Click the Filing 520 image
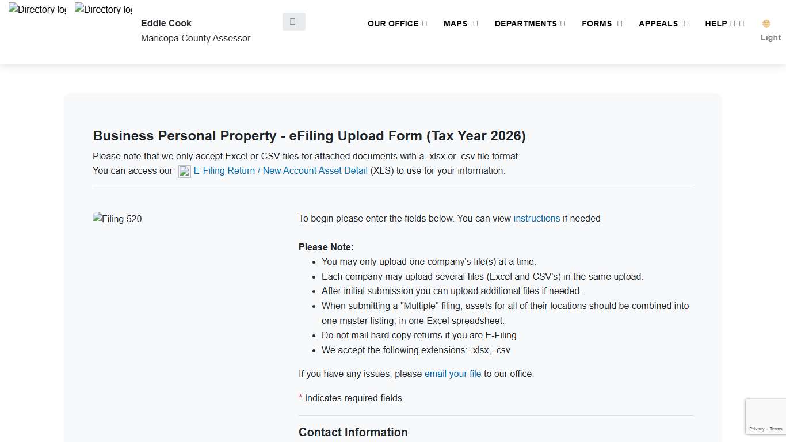786x442 pixels. point(117,219)
